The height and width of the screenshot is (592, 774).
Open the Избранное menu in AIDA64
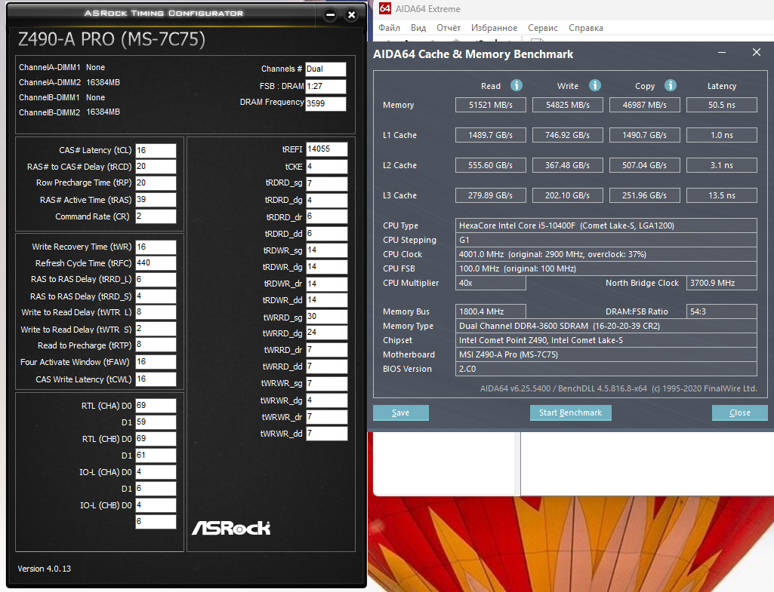click(x=494, y=28)
